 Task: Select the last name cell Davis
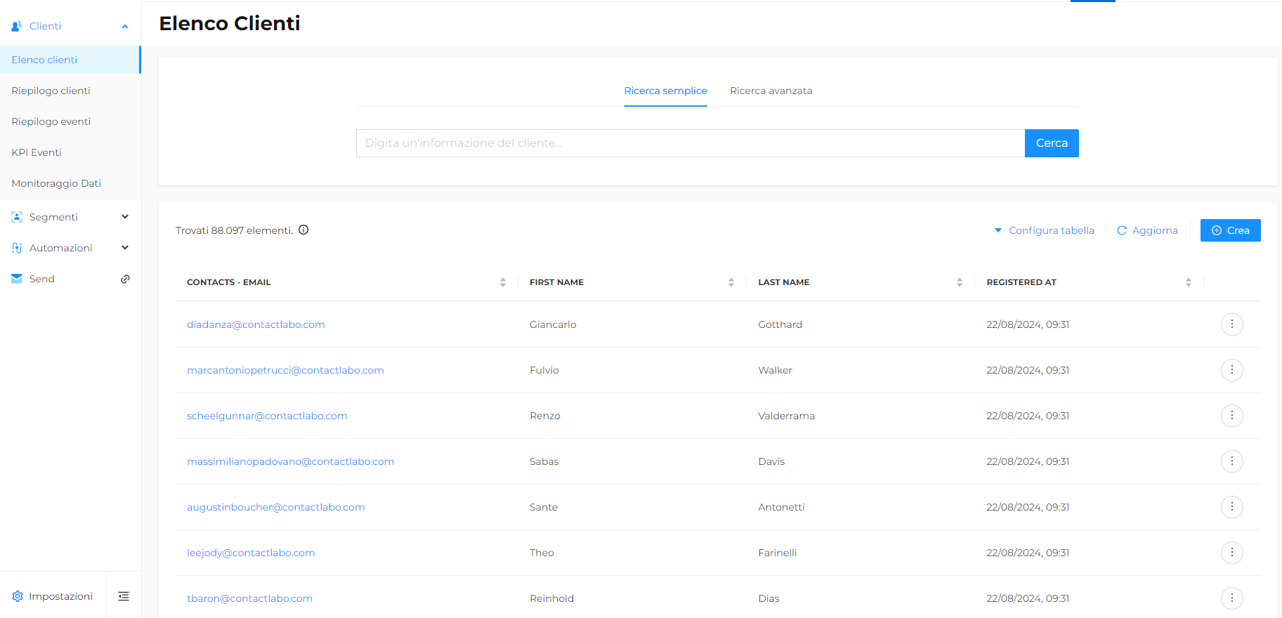point(771,461)
